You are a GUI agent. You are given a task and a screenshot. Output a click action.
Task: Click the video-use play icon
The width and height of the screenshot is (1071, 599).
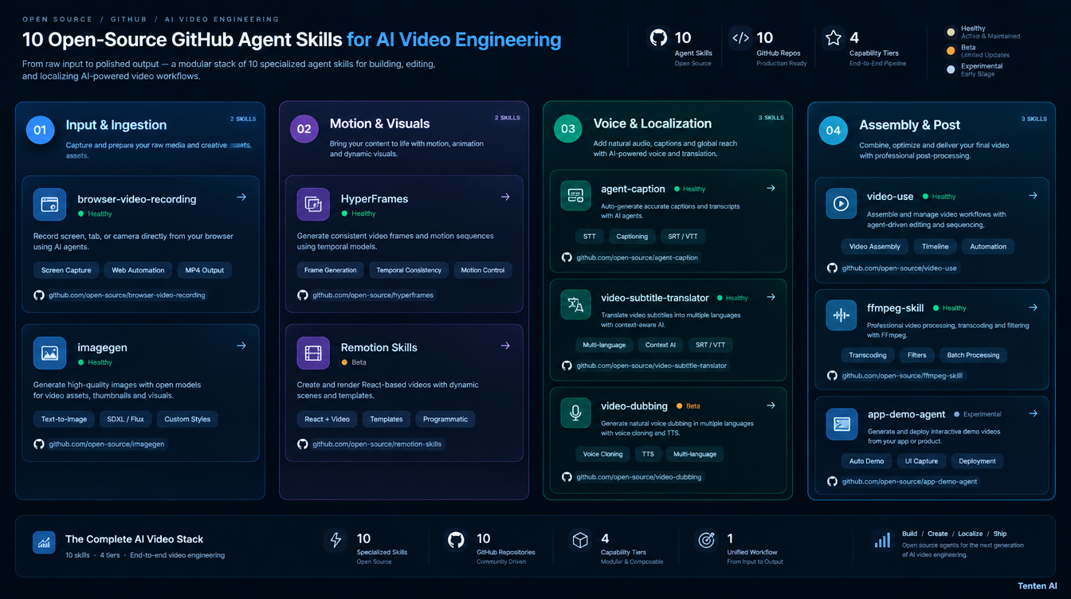pos(841,203)
